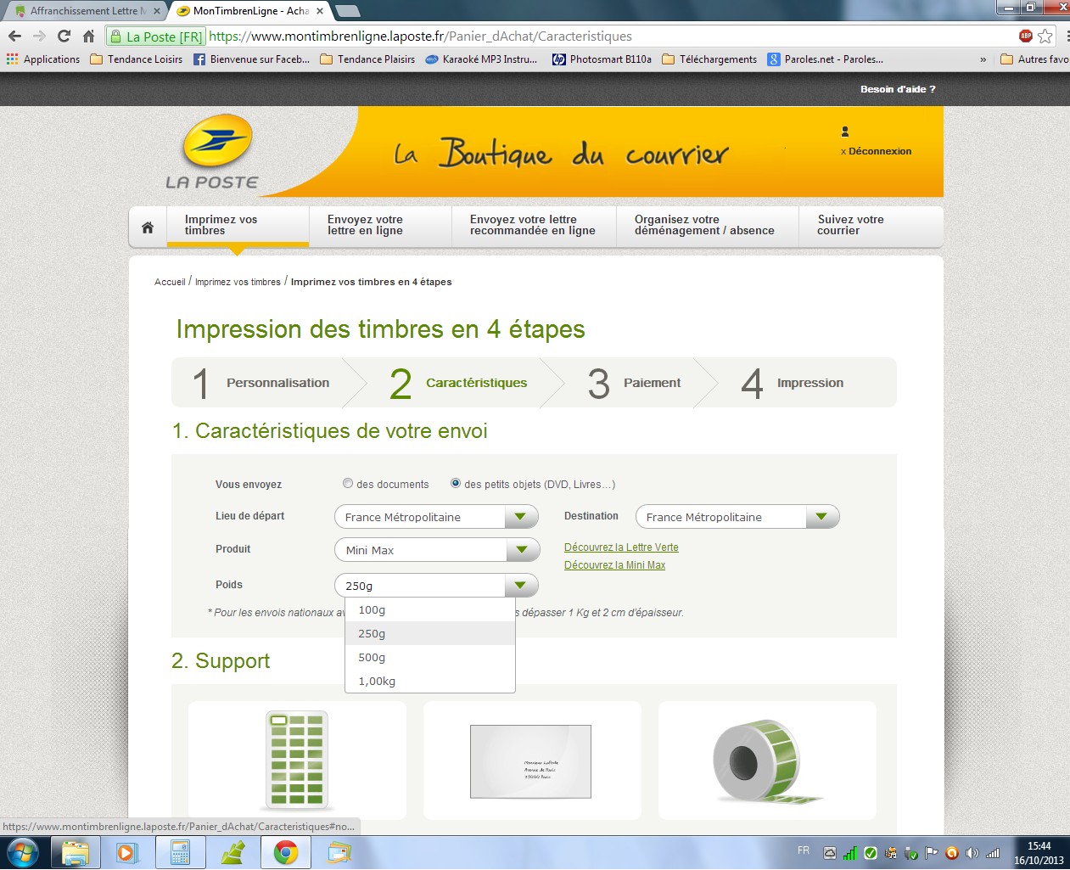Open Bienvenue sur Facebook bookmark

252,59
